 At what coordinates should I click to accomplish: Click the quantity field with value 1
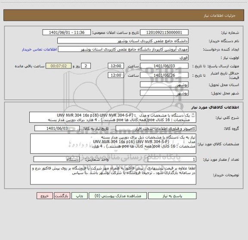pyautogui.click(x=172, y=159)
